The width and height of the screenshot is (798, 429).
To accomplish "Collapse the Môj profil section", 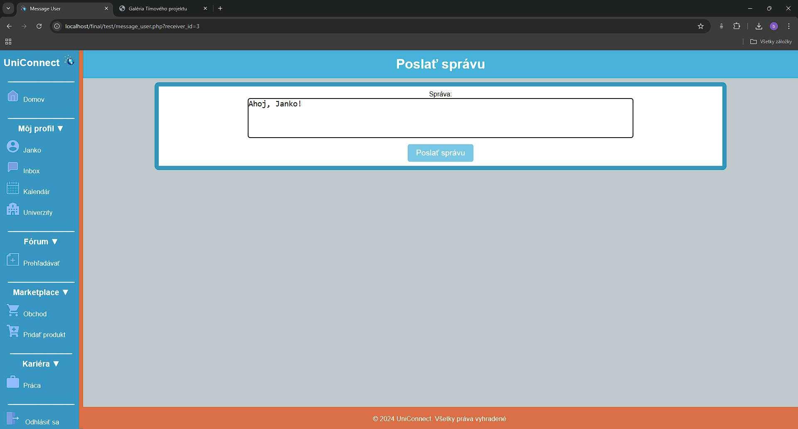I will click(x=41, y=128).
